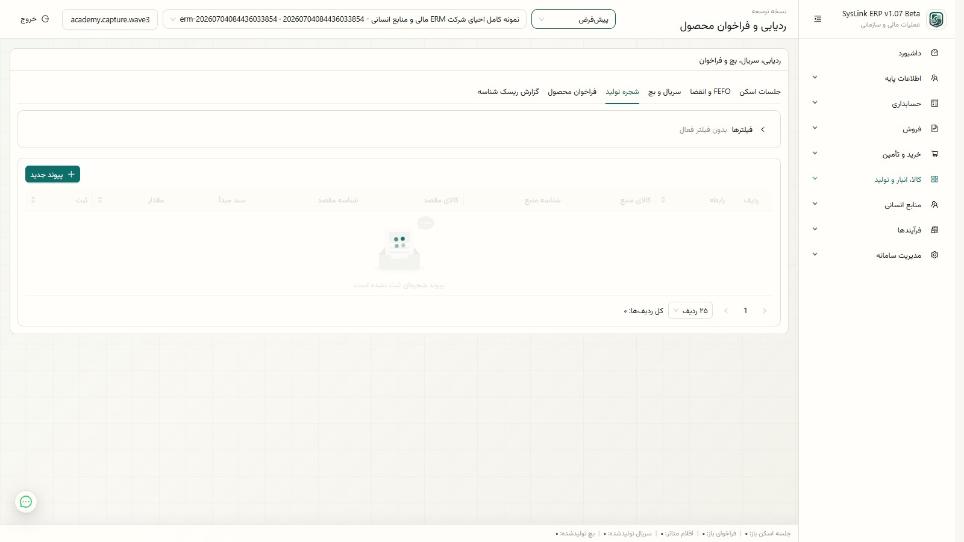
Task: Expand the فرآیندها menu chevron
Action: click(x=815, y=229)
